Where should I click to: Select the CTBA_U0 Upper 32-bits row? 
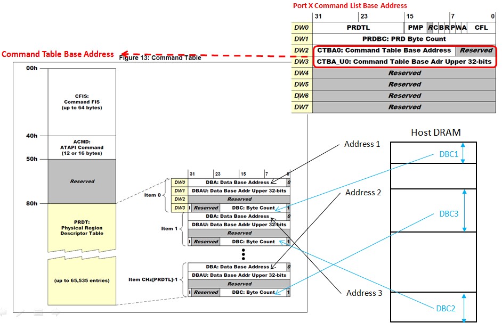pyautogui.click(x=405, y=61)
